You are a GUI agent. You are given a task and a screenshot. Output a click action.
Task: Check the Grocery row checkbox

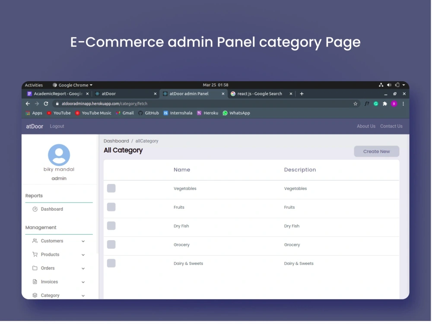[111, 245]
